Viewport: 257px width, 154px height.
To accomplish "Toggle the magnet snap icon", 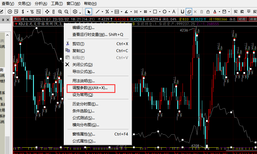I will [x=183, y=12].
